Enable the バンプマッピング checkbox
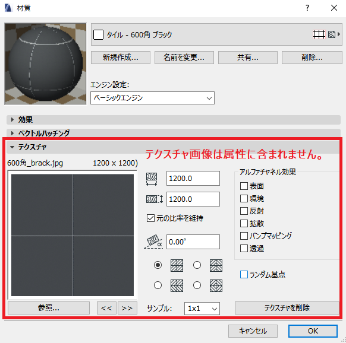Screen dimensions: 346x343 (x=244, y=236)
